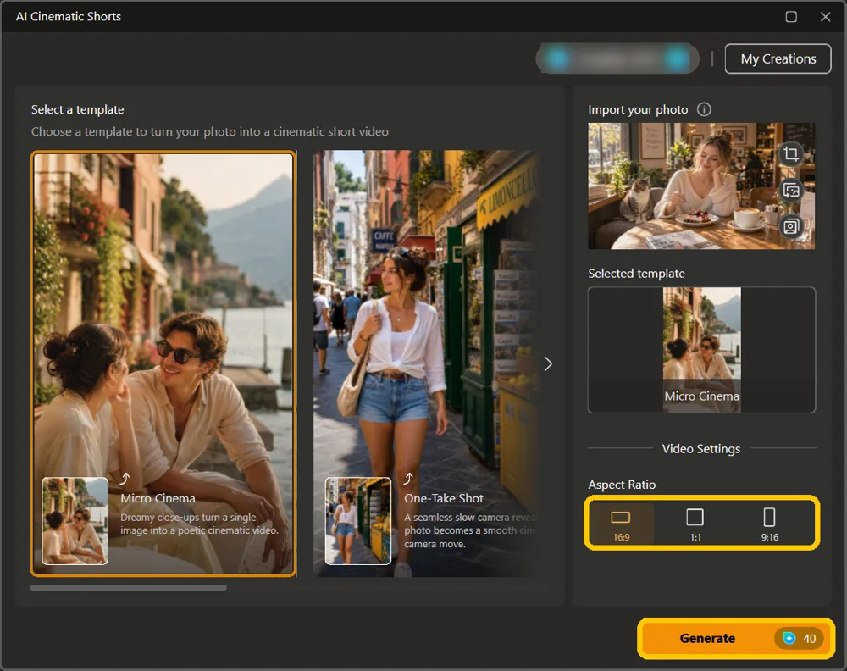Maximize the AI Cinematic Shorts window
Image resolution: width=847 pixels, height=671 pixels.
coord(791,17)
